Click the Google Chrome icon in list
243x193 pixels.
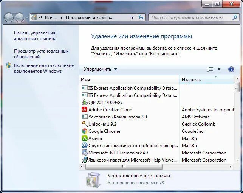pos(84,131)
